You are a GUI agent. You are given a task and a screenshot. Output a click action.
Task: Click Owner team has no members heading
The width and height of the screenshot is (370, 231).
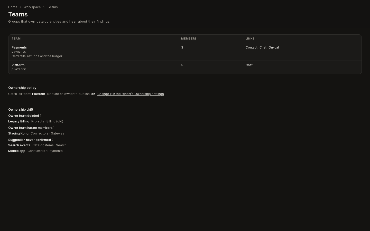[x=30, y=128]
